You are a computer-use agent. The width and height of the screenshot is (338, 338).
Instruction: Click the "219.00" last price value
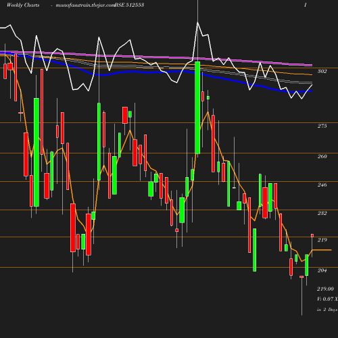325,289
